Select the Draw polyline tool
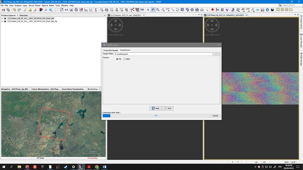303x170 pixels. coord(177,10)
